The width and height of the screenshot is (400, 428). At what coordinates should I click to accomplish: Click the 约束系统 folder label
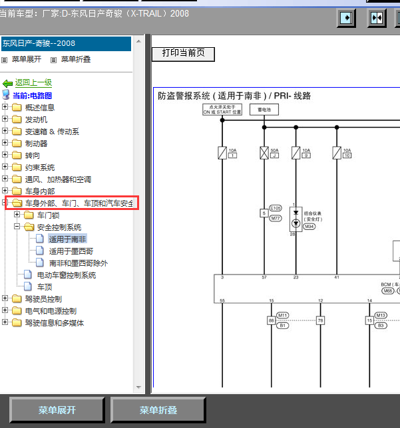coord(40,167)
